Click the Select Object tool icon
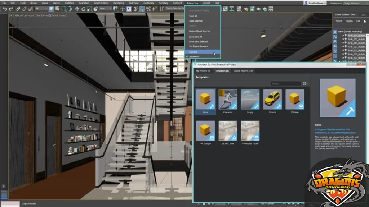Image resolution: width=369 pixels, height=207 pixels. 51,9
